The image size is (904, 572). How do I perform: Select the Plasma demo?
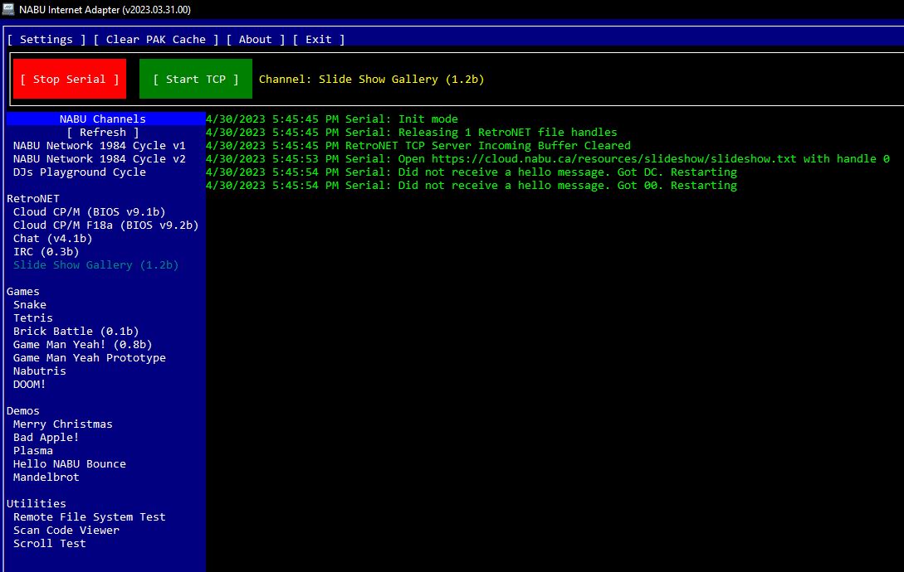pyautogui.click(x=33, y=450)
